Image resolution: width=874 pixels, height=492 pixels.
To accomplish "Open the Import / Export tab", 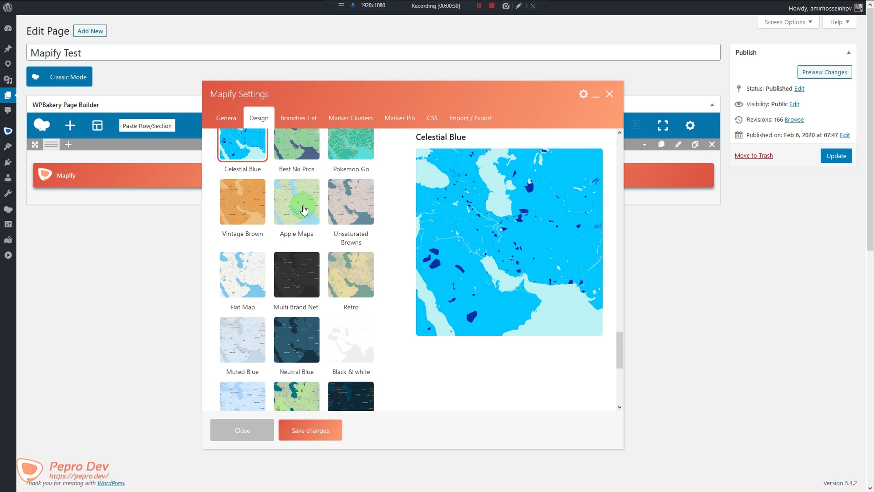I will point(470,118).
